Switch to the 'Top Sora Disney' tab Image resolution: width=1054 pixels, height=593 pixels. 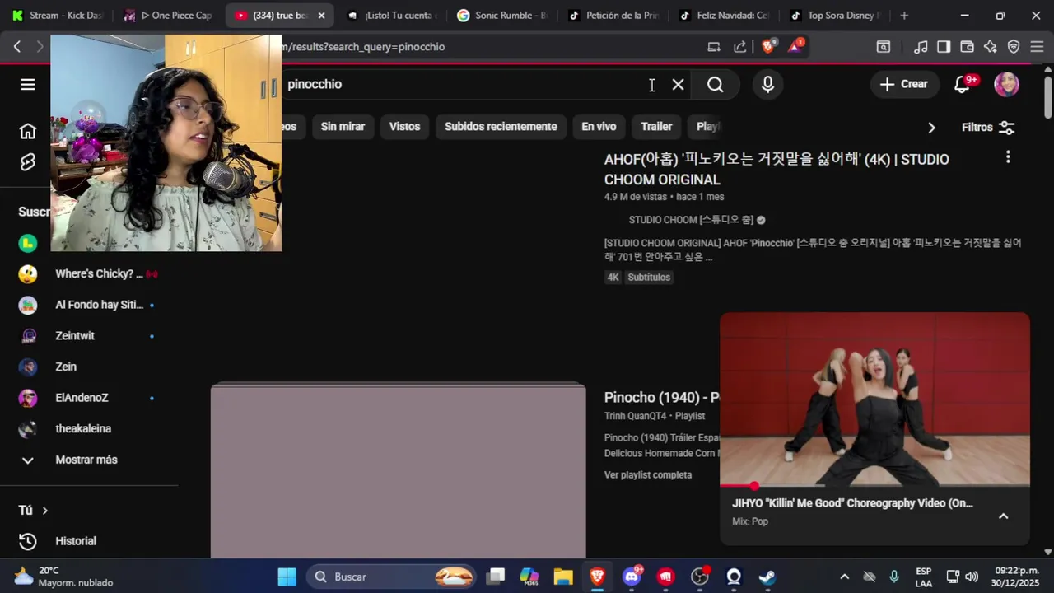point(835,16)
